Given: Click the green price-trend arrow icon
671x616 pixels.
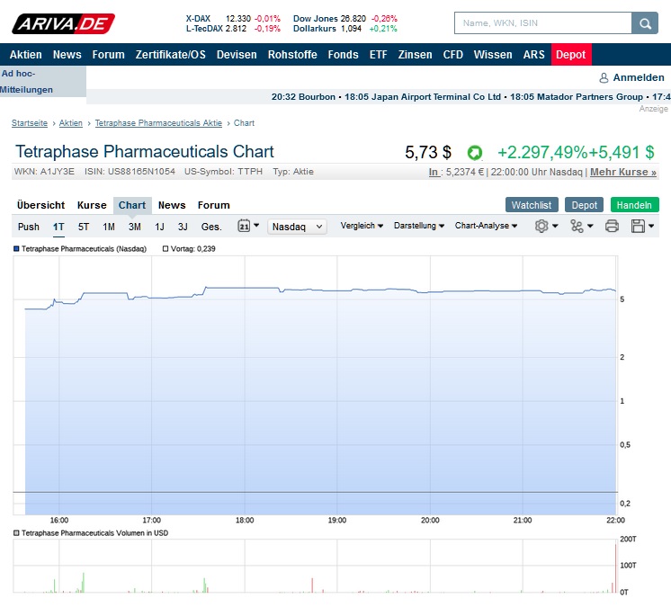Looking at the screenshot, I should coord(475,152).
